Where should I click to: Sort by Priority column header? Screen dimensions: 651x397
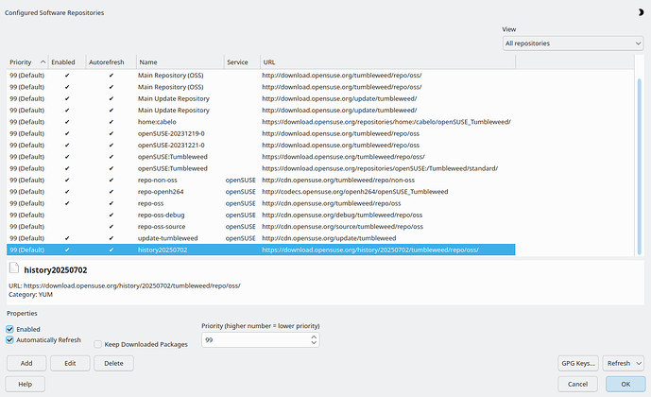click(x=27, y=61)
